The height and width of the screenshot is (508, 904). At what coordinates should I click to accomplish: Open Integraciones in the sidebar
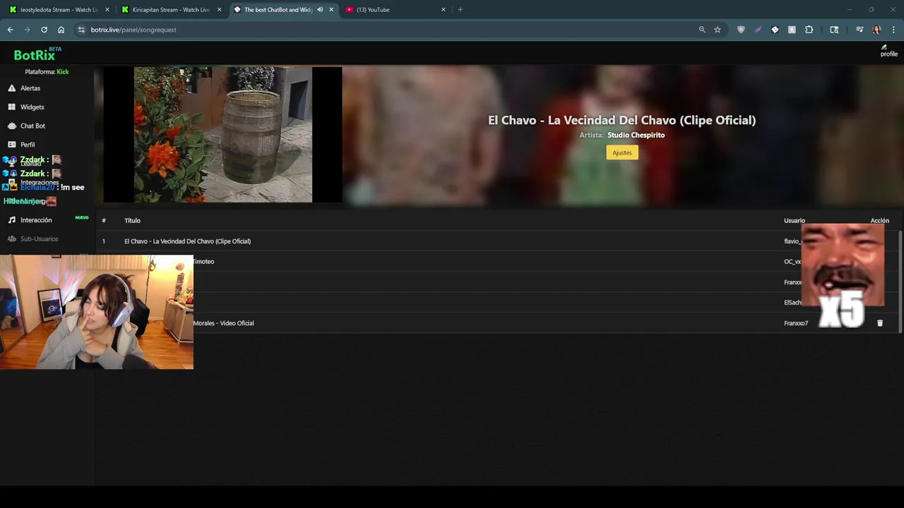point(39,183)
